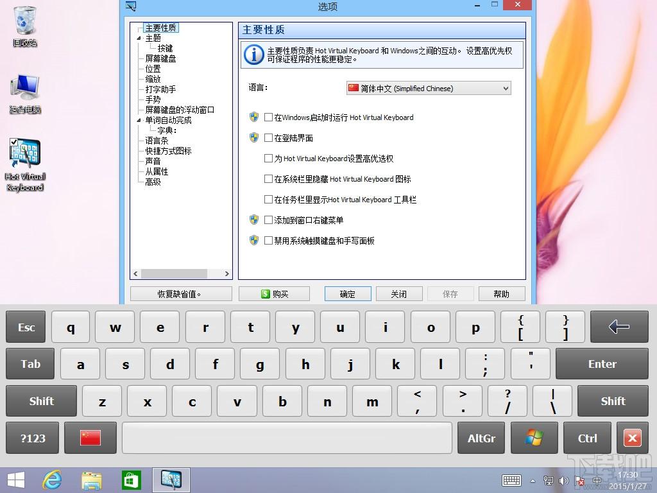This screenshot has width=657, height=493.
Task: Click the options dialog title bar icon
Action: pos(131,6)
